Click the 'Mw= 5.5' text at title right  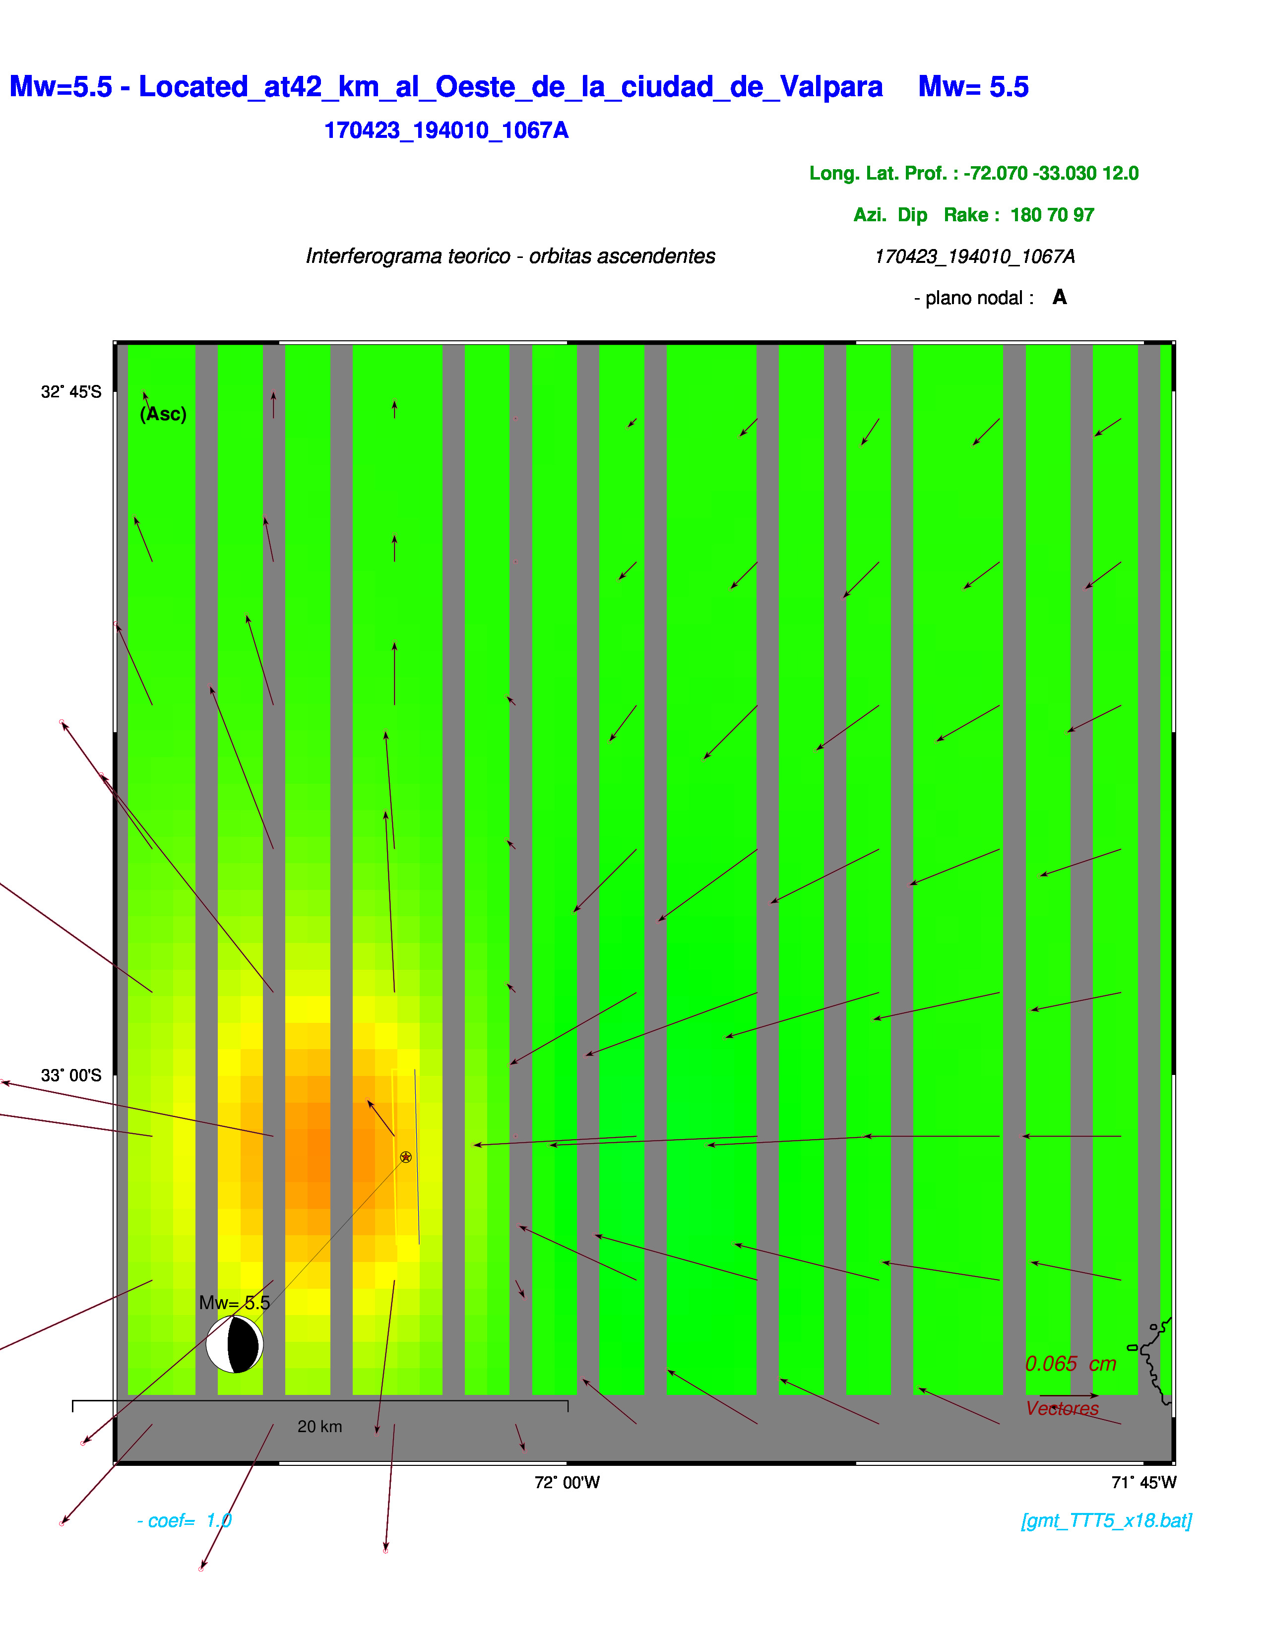click(x=973, y=87)
